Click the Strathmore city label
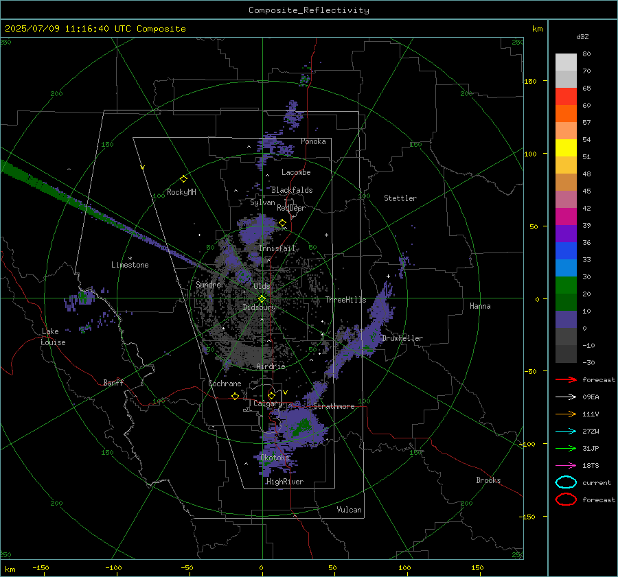Screen dimensions: 618x577 pos(334,406)
